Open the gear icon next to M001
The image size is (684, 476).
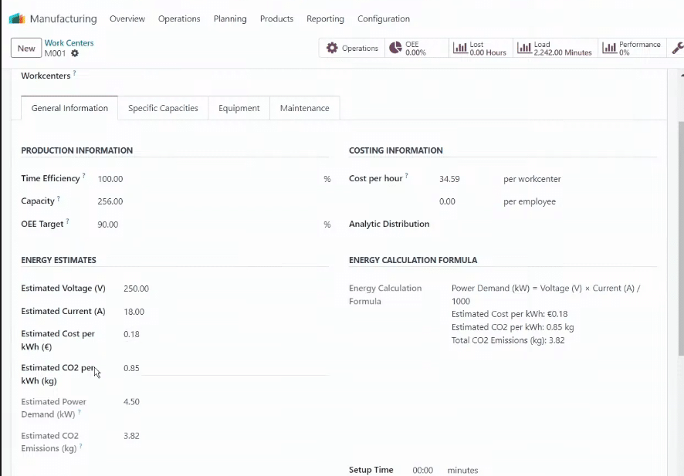[x=73, y=54]
